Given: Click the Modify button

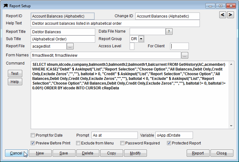Looking at the screenshot, I should 135,153.
